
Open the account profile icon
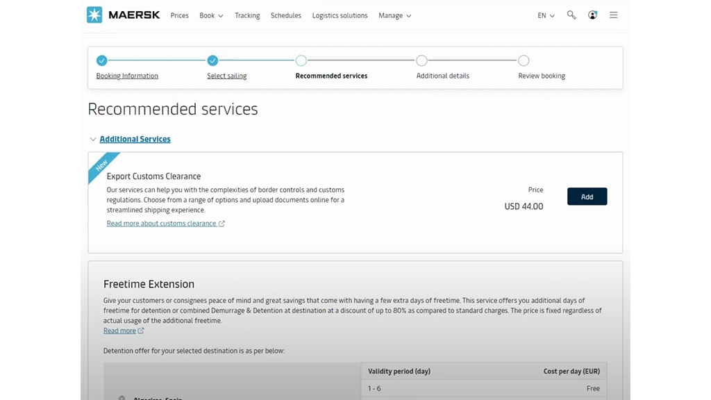(x=592, y=15)
